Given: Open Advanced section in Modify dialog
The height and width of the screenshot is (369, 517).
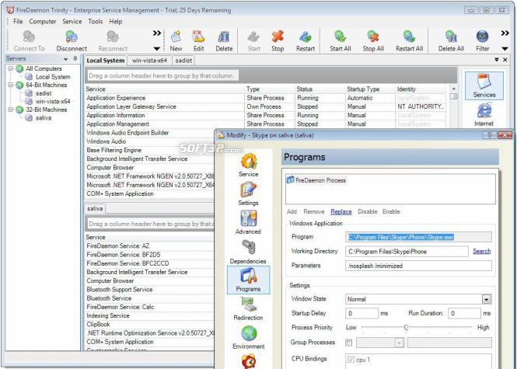Looking at the screenshot, I should tap(248, 222).
